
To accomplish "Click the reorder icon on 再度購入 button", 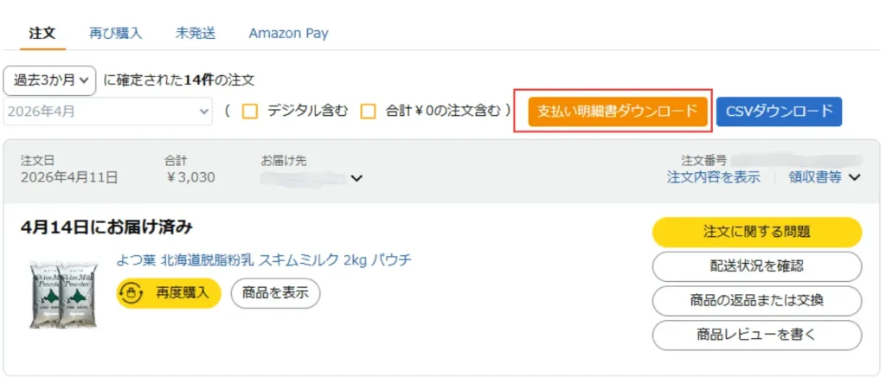I will (x=133, y=293).
